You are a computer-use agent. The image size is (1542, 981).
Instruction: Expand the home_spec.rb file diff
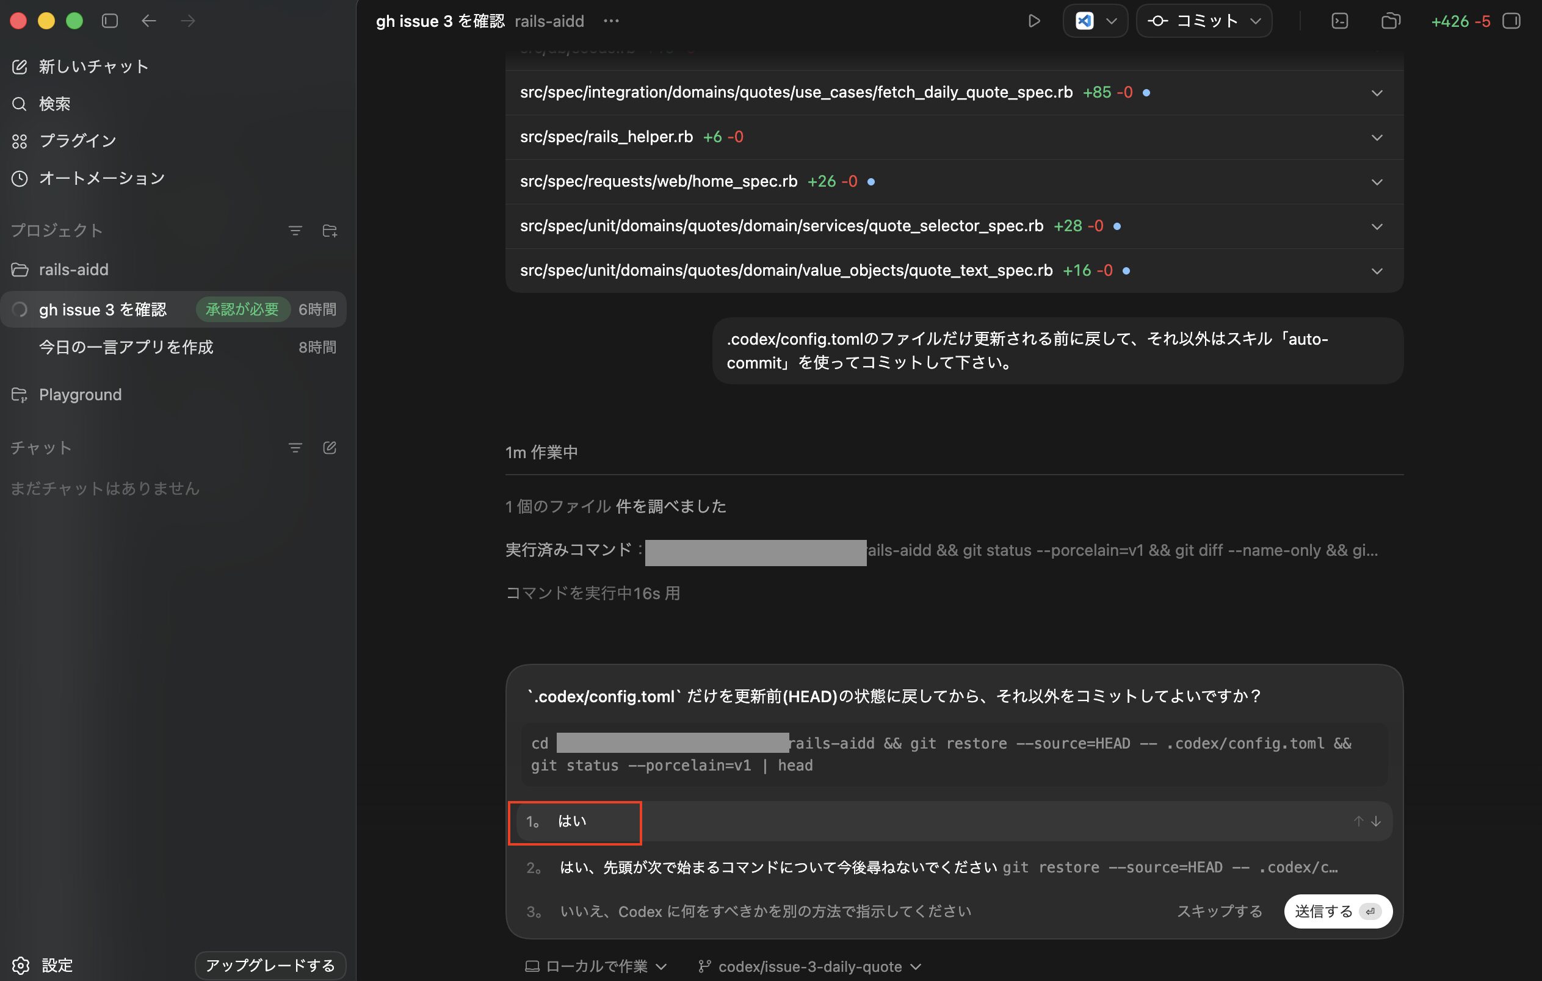click(1377, 182)
